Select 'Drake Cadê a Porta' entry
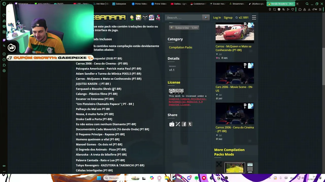325x182 pixels. [x=94, y=119]
